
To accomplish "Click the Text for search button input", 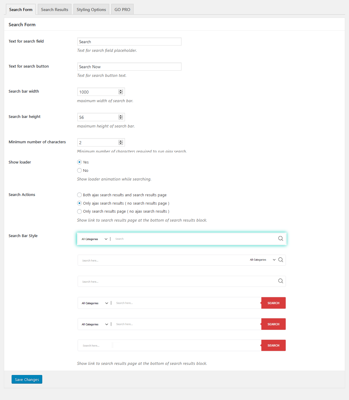I will coord(129,67).
